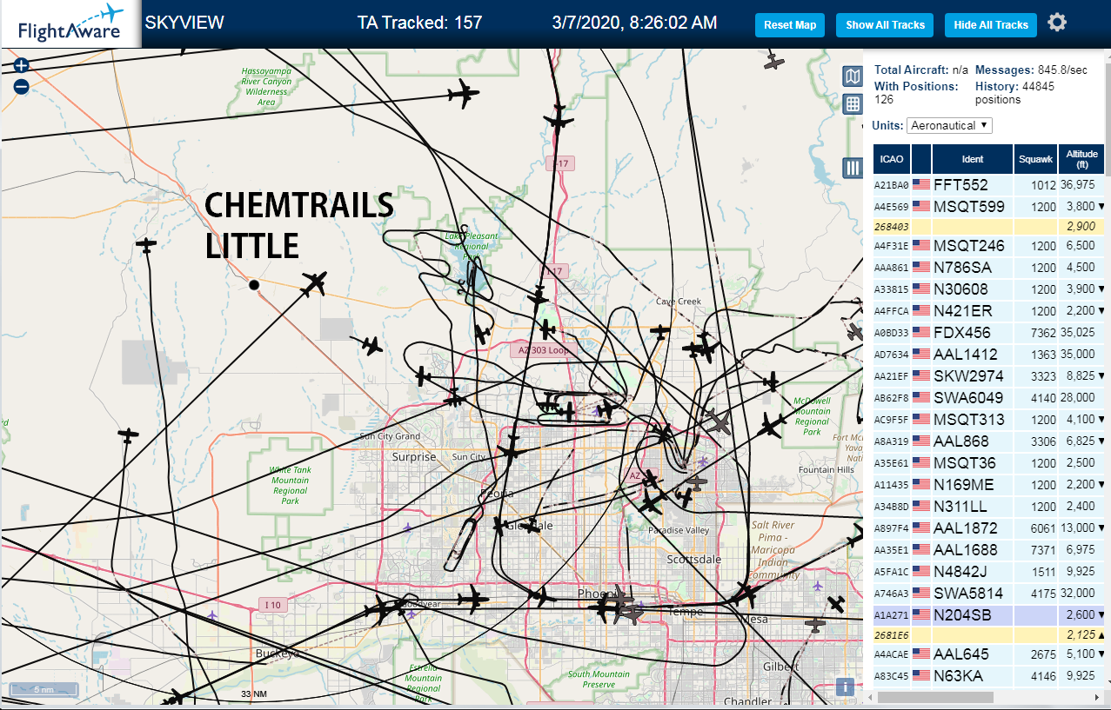Click the US flag beside MSQT36
The image size is (1111, 710).
[921, 462]
